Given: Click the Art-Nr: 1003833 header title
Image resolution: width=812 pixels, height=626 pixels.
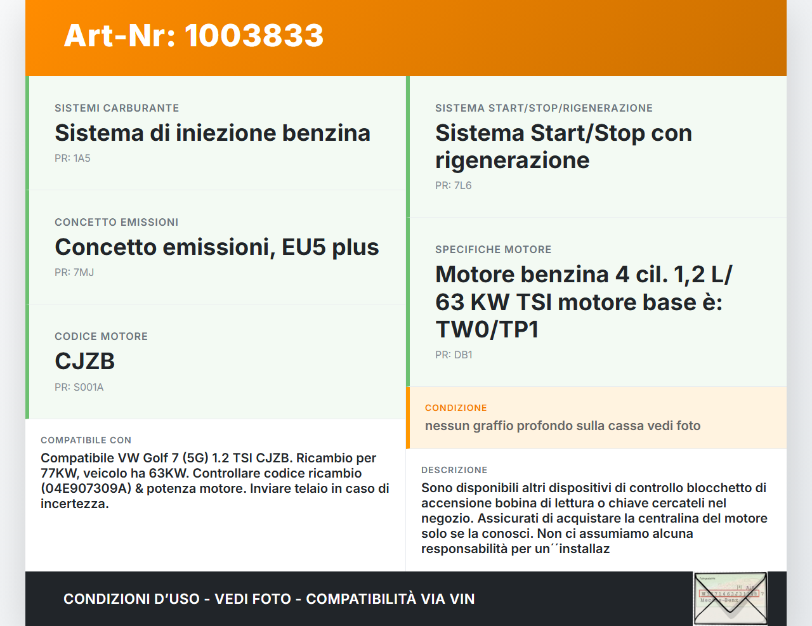Looking at the screenshot, I should [193, 36].
